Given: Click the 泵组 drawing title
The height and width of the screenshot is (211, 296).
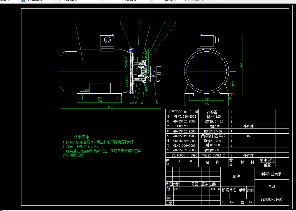Looking at the screenshot, I should pyautogui.click(x=272, y=186).
